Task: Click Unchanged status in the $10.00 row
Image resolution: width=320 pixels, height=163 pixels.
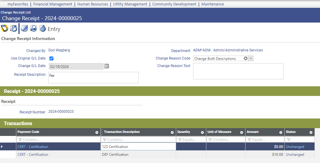Action: pos(295,155)
